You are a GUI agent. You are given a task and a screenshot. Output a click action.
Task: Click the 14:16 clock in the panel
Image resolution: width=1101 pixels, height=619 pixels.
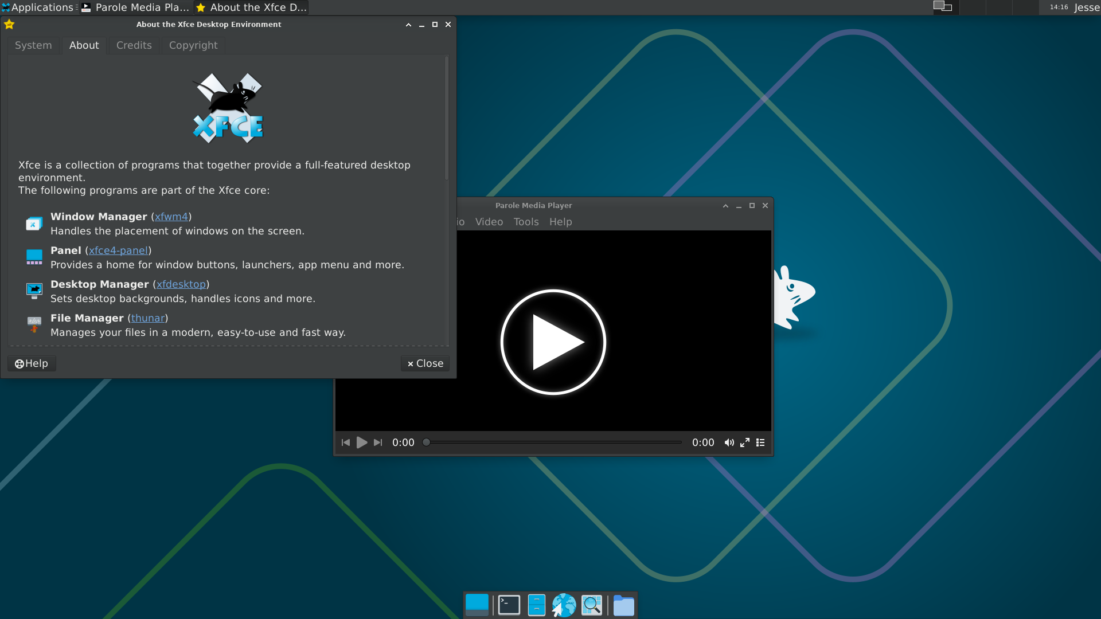point(1059,7)
